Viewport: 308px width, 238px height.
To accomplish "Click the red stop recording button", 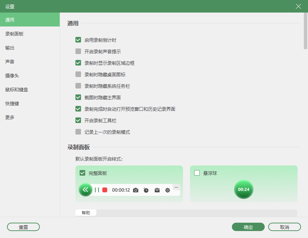I will tap(105, 190).
